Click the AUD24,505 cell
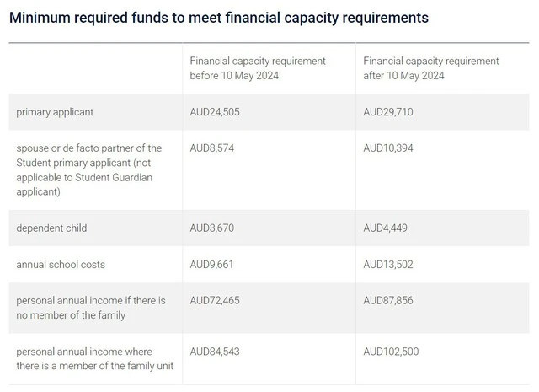 215,112
